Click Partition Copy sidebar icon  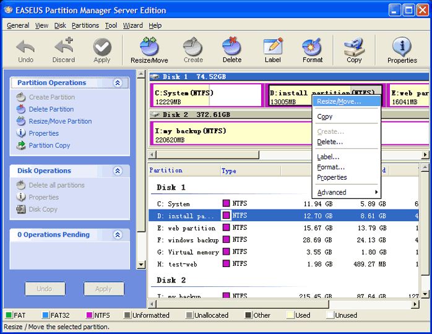pyautogui.click(x=21, y=146)
